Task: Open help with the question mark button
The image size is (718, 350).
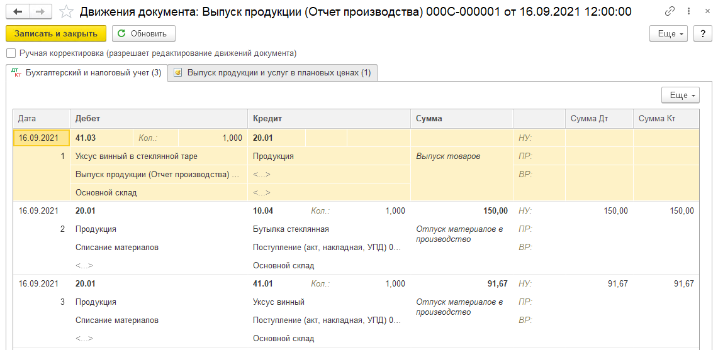Action: point(702,33)
